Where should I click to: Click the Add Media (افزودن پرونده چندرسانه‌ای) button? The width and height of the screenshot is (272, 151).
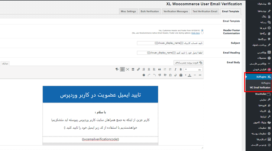(x=188, y=63)
